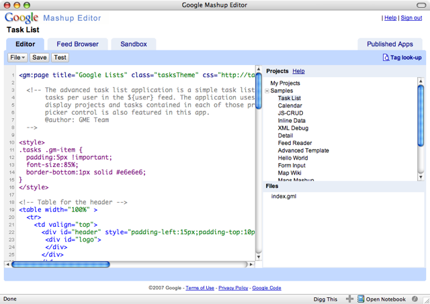Click the Open Notebook label
Image resolution: width=430 pixels, height=304 pixels.
(x=386, y=299)
